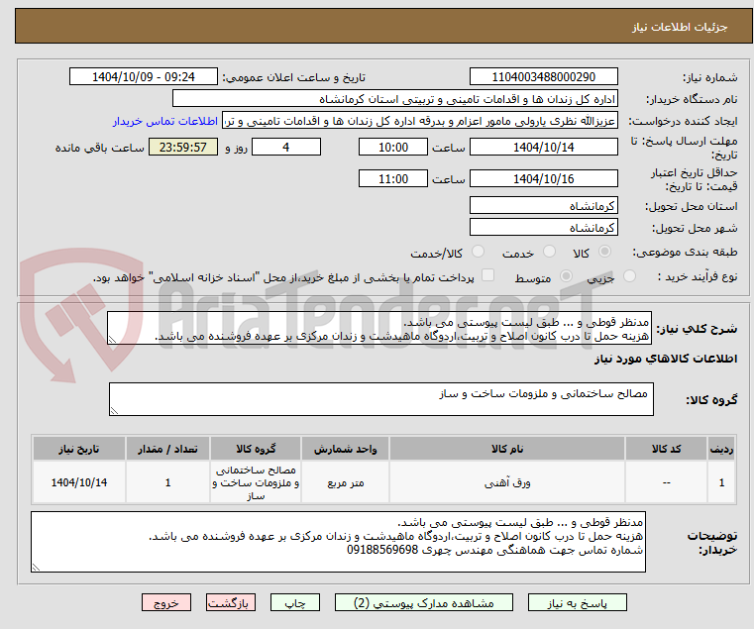The width and height of the screenshot is (754, 629).
Task: Grab resize handle of گروه کالا textarea
Action: (115, 410)
